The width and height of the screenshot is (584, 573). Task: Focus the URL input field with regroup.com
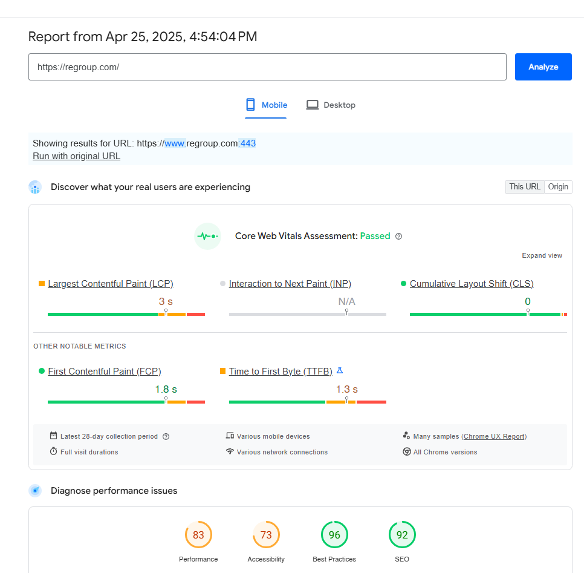tap(267, 67)
